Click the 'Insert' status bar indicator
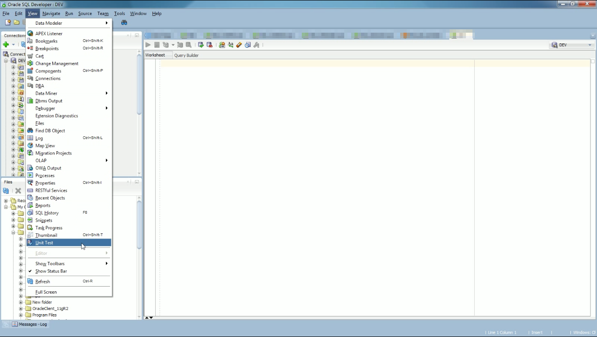Viewport: 597px width, 337px height. pos(537,332)
